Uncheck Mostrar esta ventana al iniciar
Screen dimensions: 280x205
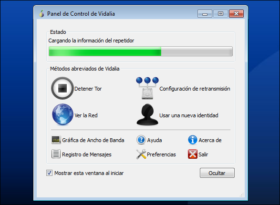pyautogui.click(x=49, y=173)
